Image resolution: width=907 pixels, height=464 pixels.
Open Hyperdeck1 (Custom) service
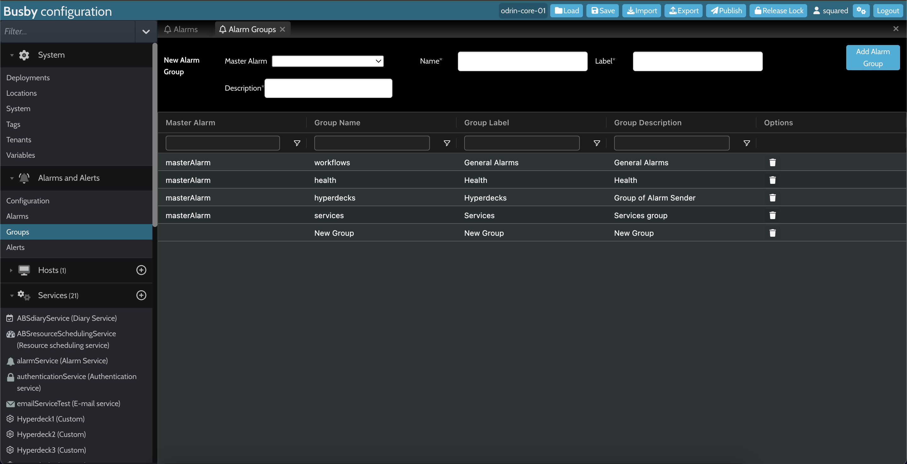(50, 419)
